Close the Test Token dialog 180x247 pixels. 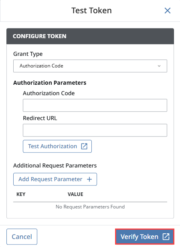click(x=168, y=11)
